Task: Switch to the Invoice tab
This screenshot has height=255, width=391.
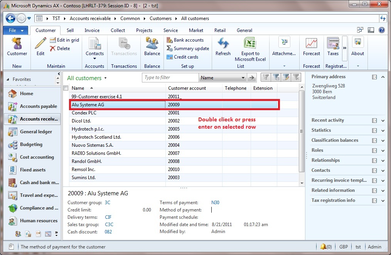Action: click(x=92, y=30)
